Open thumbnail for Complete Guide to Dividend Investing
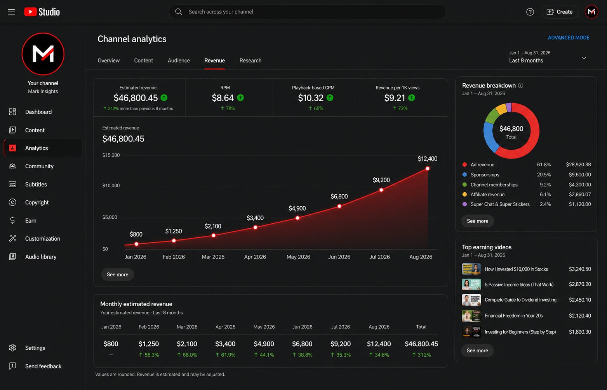 tap(471, 300)
